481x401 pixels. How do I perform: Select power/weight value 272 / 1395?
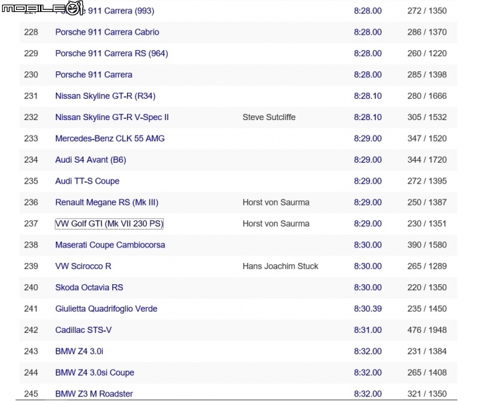point(427,181)
